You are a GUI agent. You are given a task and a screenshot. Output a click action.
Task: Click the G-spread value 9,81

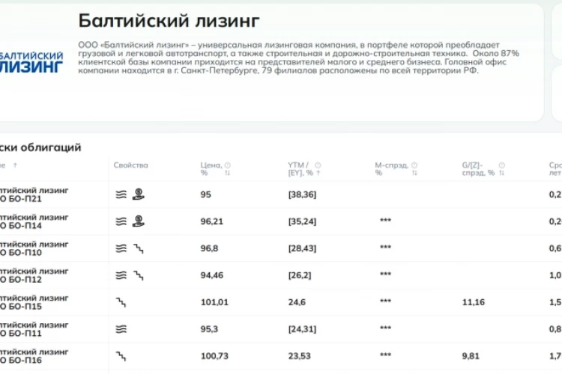(x=471, y=356)
